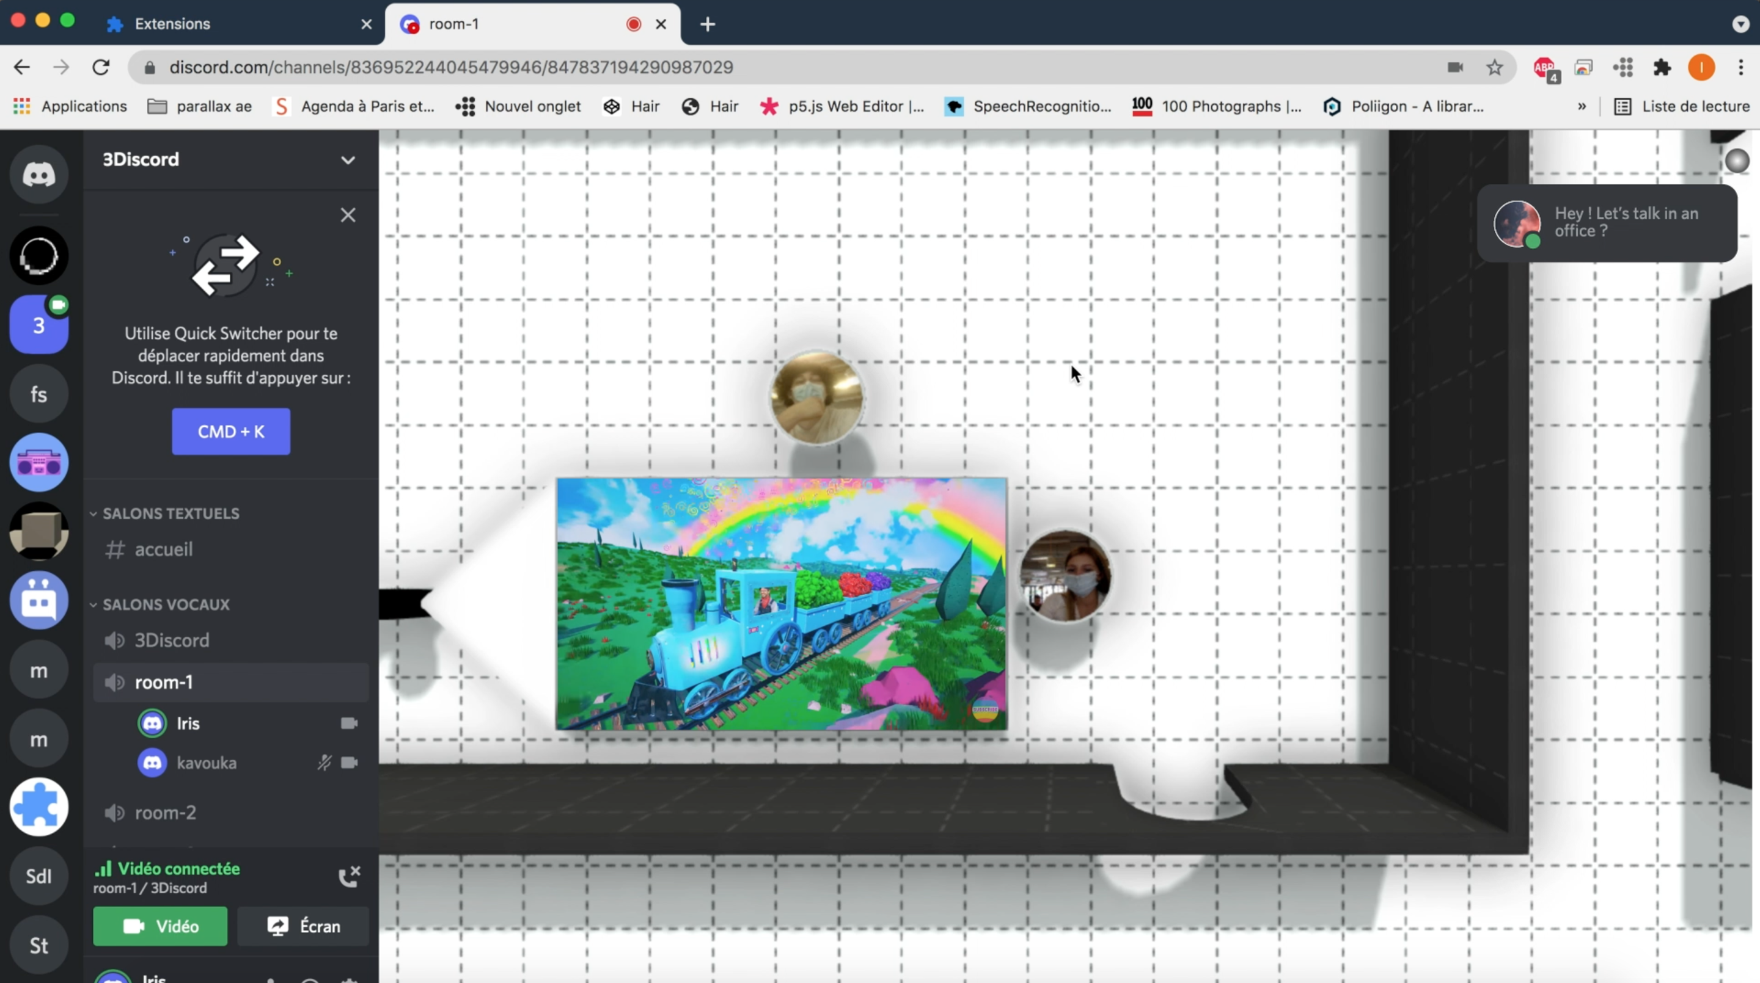Open the boombox radio server icon

[39, 463]
